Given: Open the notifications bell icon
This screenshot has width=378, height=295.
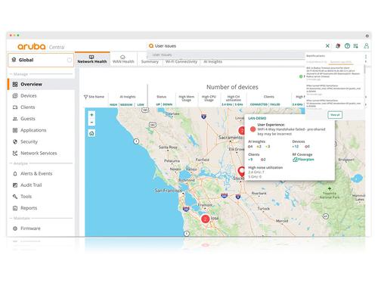Looking at the screenshot, I should pyautogui.click(x=338, y=46).
